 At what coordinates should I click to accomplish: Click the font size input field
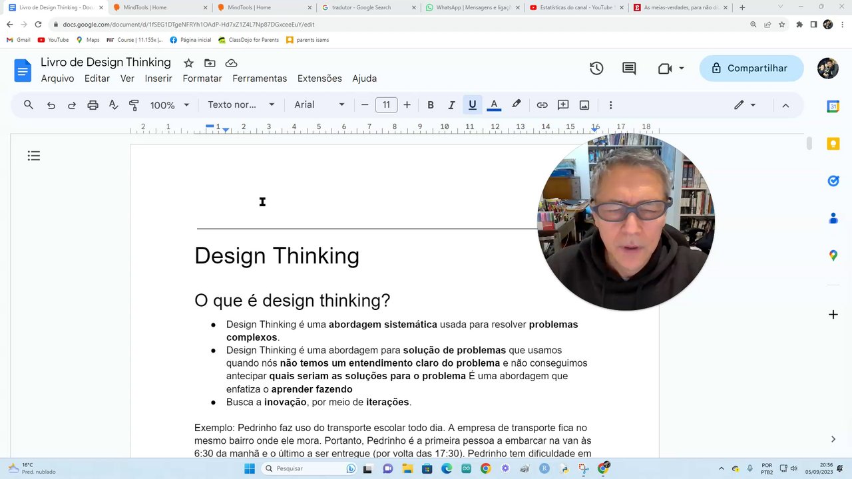point(386,105)
